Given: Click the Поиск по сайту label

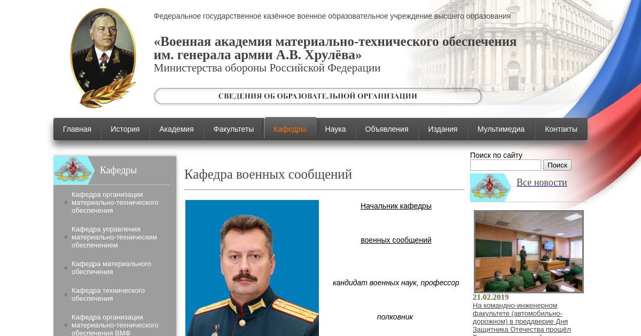Looking at the screenshot, I should (x=496, y=155).
